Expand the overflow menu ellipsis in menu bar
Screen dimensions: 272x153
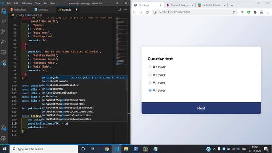pos(60,3)
